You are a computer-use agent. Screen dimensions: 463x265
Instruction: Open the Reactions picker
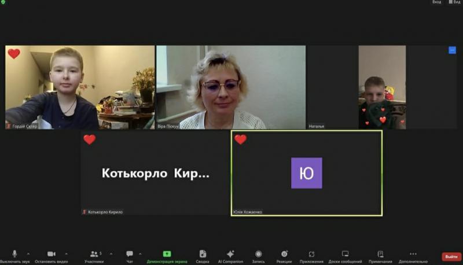tap(284, 255)
